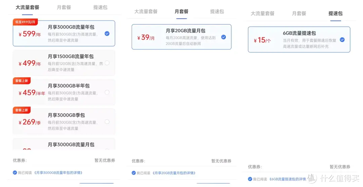
Task: Choose the 月享1500GB流量年包 radio button
Action: point(107,63)
